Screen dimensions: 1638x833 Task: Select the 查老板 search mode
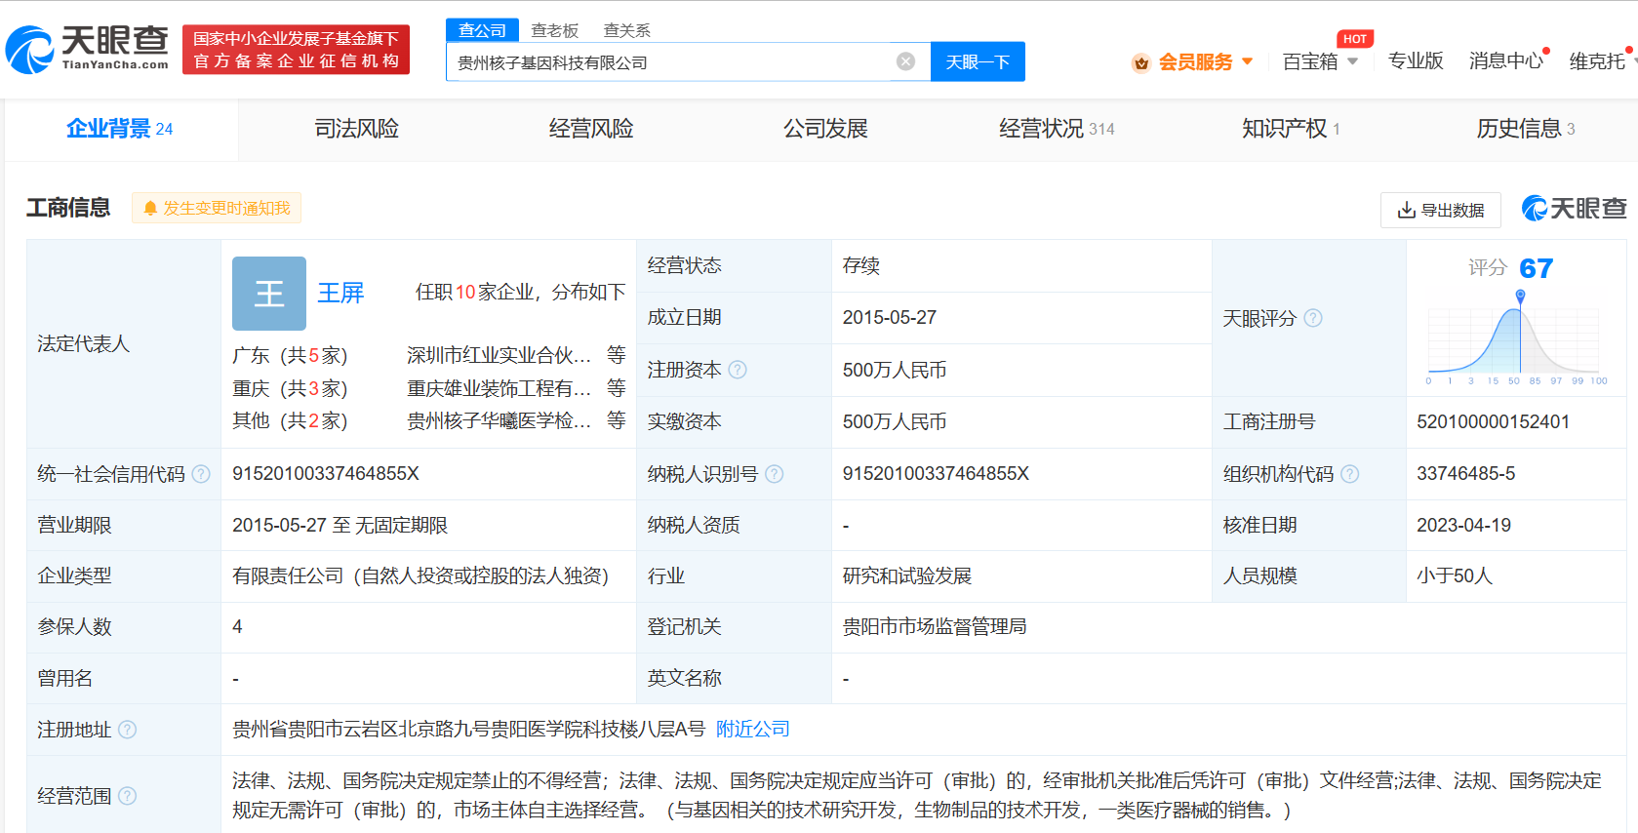coord(554,30)
